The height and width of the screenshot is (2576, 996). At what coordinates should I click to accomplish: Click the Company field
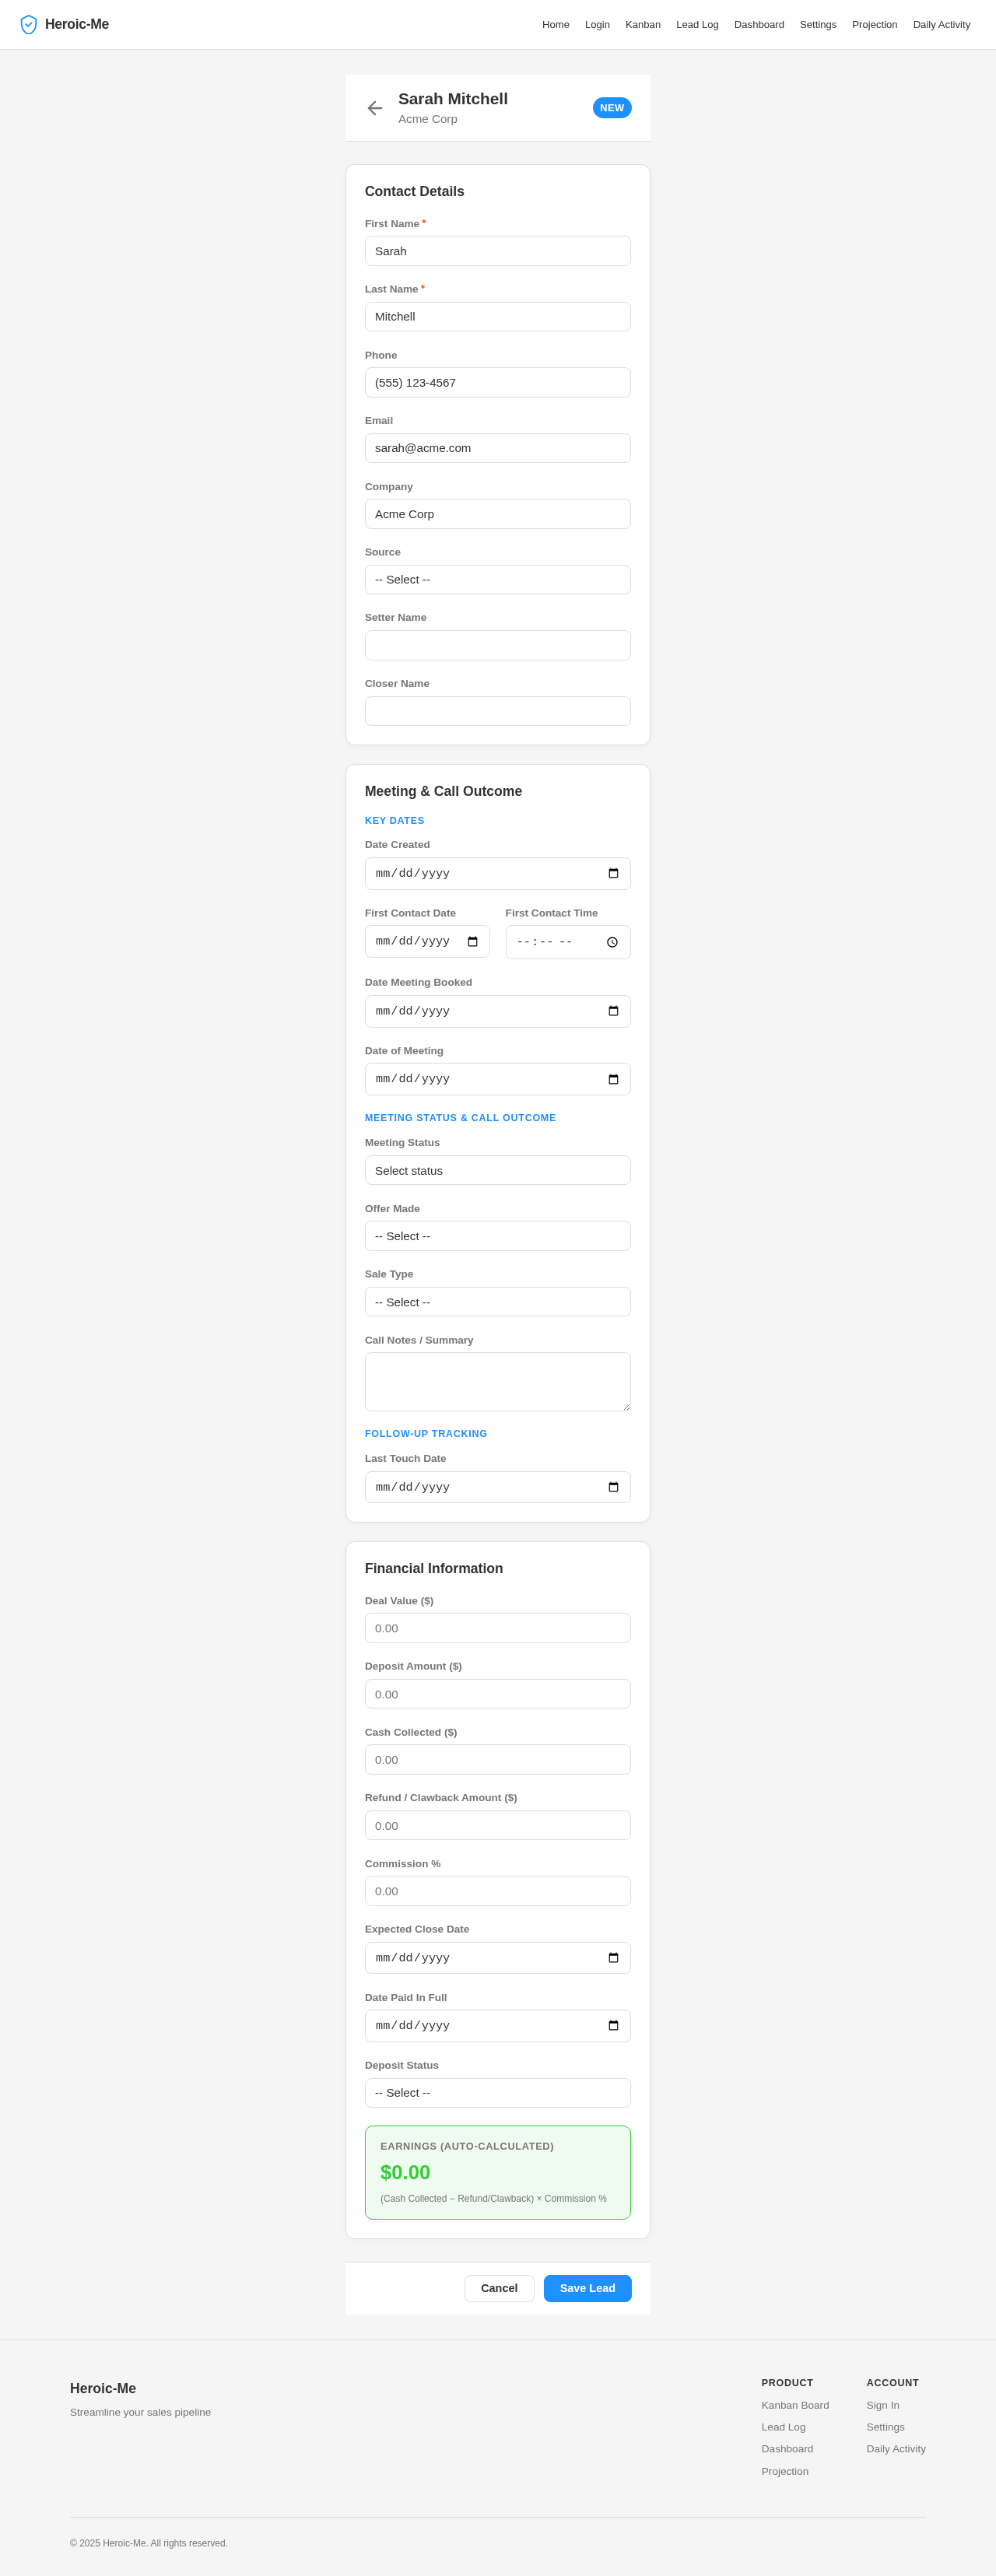(498, 514)
